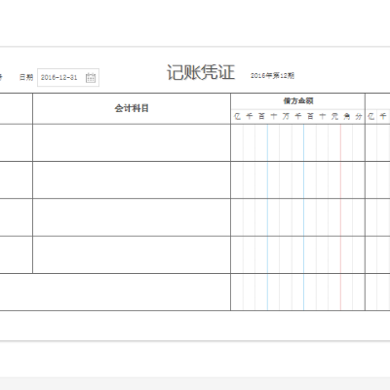Select second row's 会计科目 cell
Viewport: 390px width, 390px height.
pos(132,180)
